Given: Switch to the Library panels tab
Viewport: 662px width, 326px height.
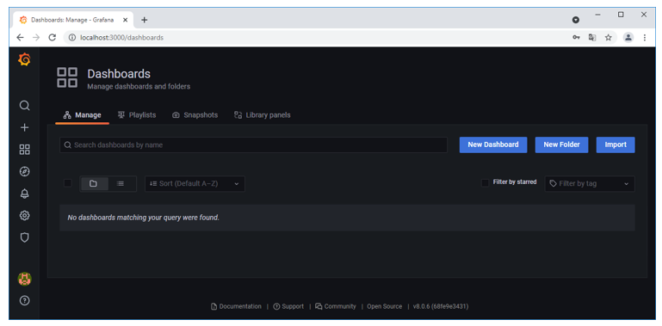Looking at the screenshot, I should point(263,115).
